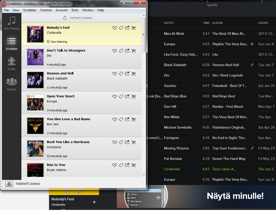Screen dimensions: 276x215
Task: Select Black Sabbath row in Spotify
Action: tap(212, 65)
